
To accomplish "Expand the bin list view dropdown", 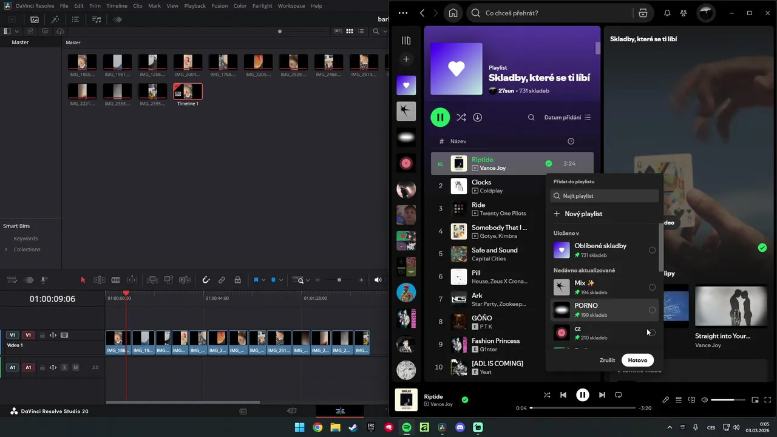I will point(16,31).
